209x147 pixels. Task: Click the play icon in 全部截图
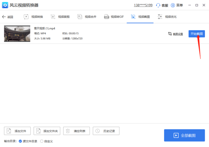pos(176,136)
